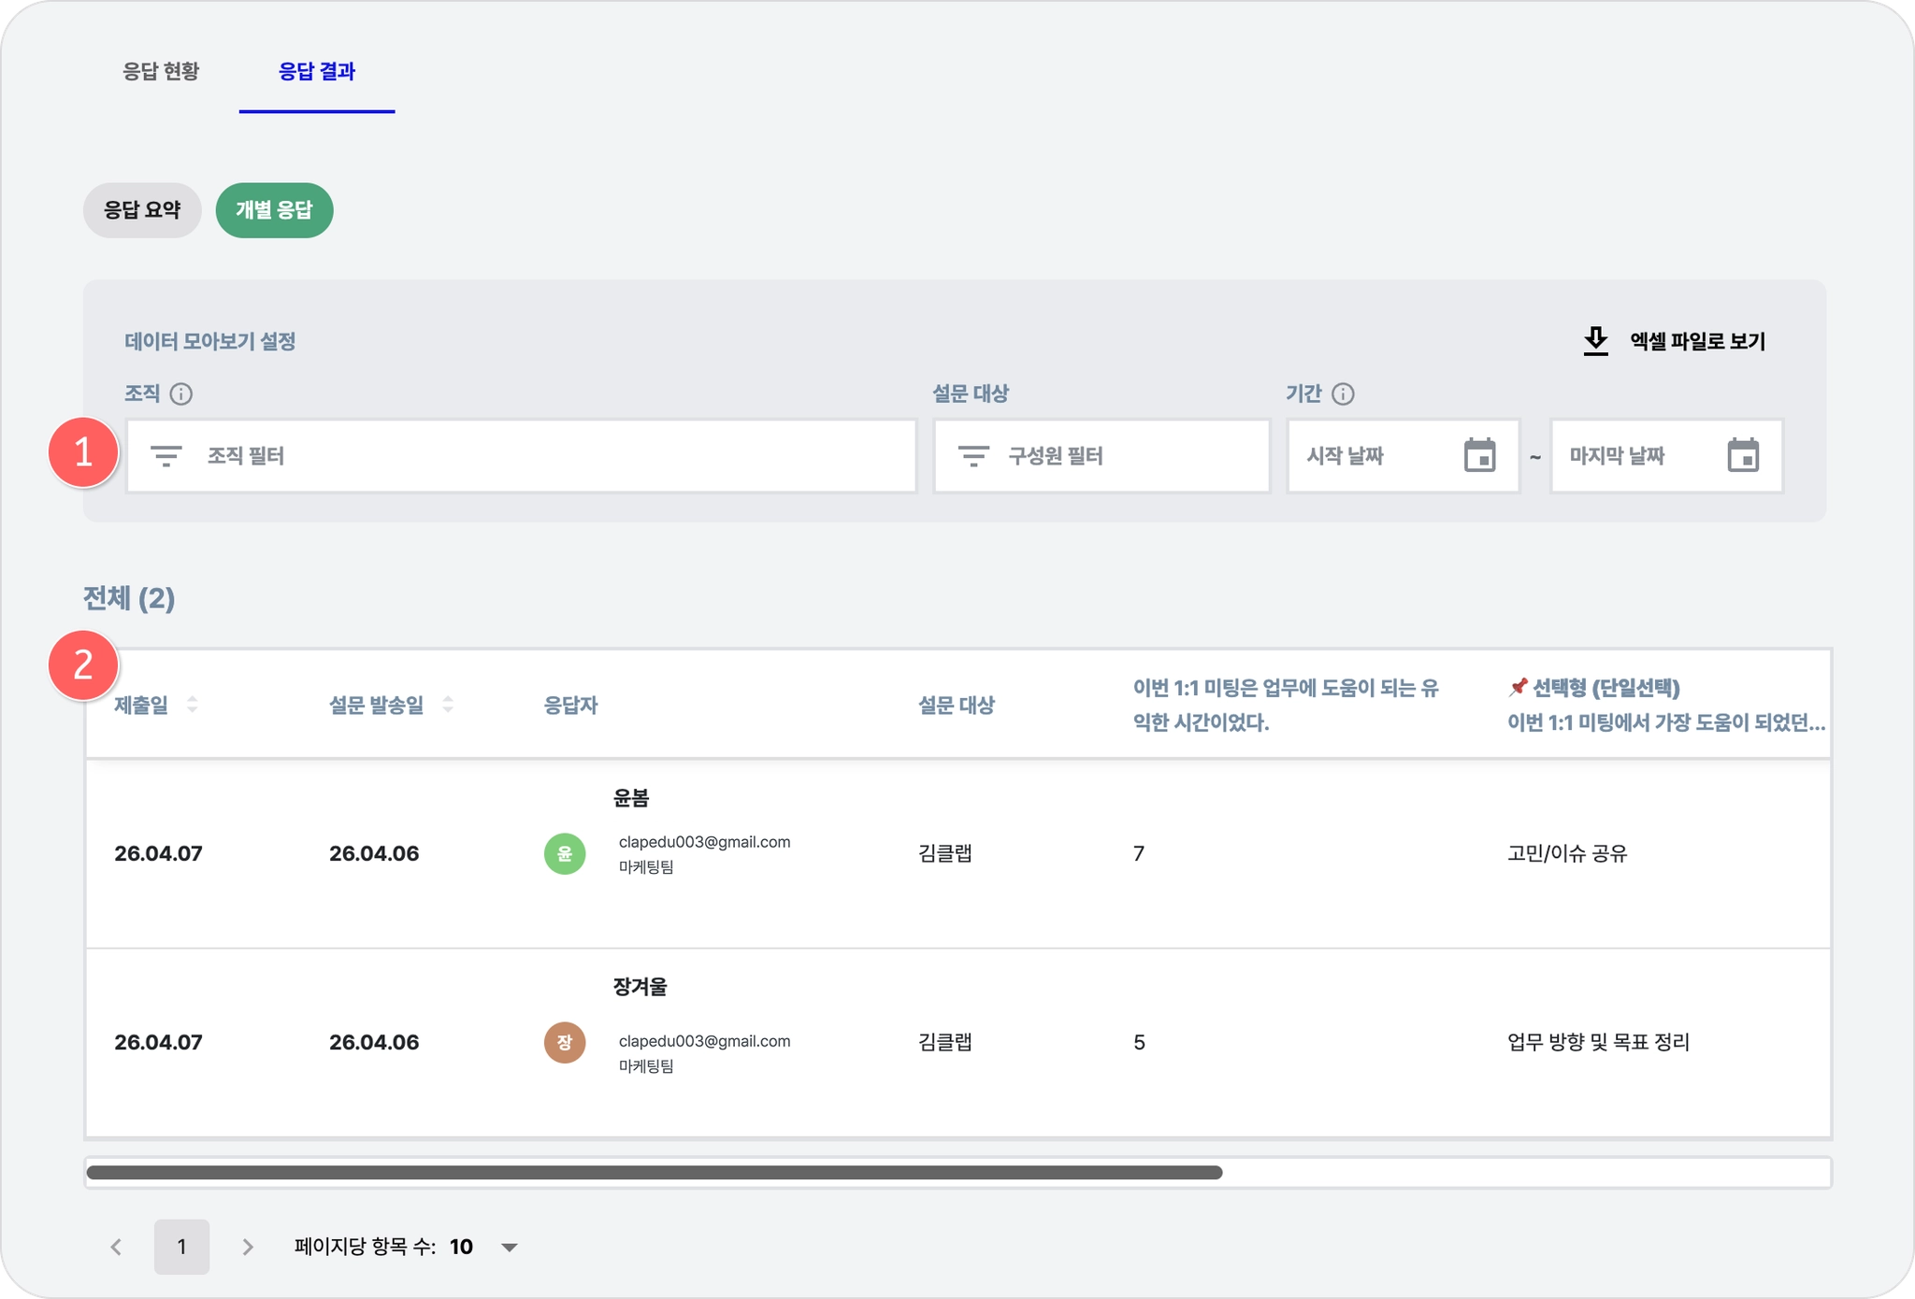This screenshot has height=1299, width=1915.
Task: Click filter icon in 구성원 필터 box
Action: 973,456
